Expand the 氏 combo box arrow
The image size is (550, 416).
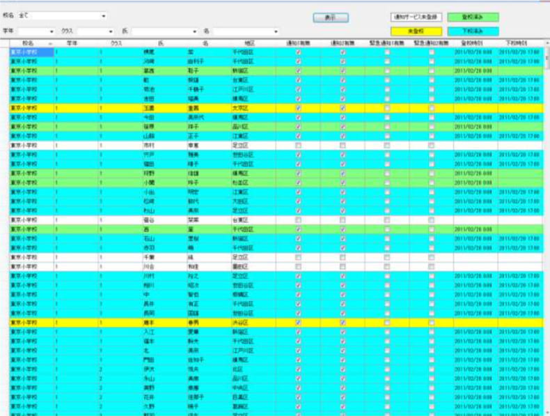click(195, 31)
